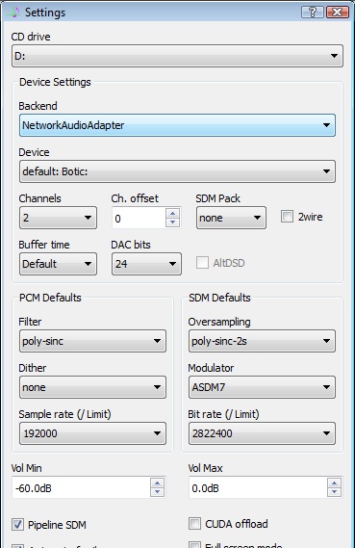
Task: Open the SDM Pack dropdown
Action: pos(231,218)
